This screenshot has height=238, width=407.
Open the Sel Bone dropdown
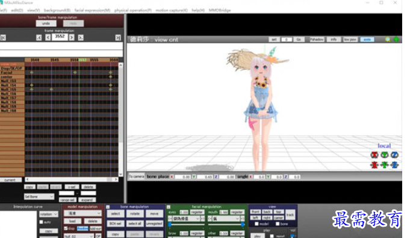click(x=39, y=197)
